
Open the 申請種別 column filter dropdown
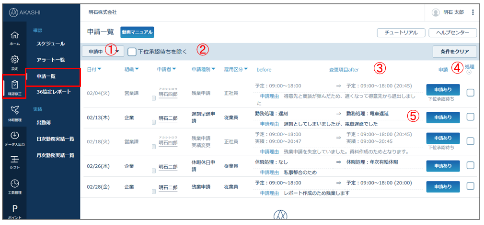pos(204,70)
